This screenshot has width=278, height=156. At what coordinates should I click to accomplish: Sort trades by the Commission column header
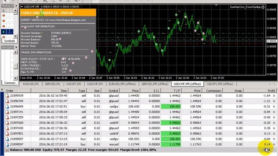coord(212,91)
